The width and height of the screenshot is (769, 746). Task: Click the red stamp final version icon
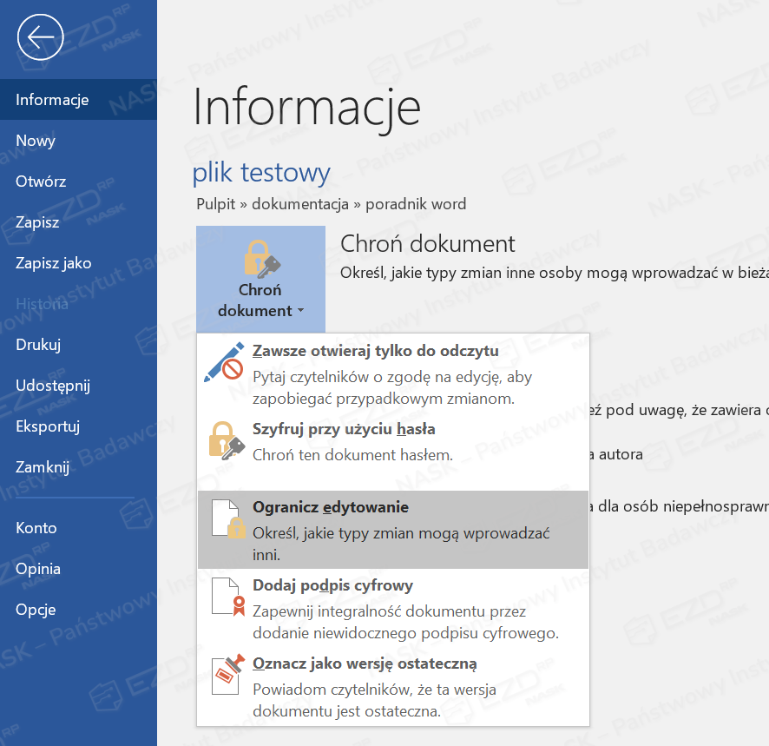(225, 676)
